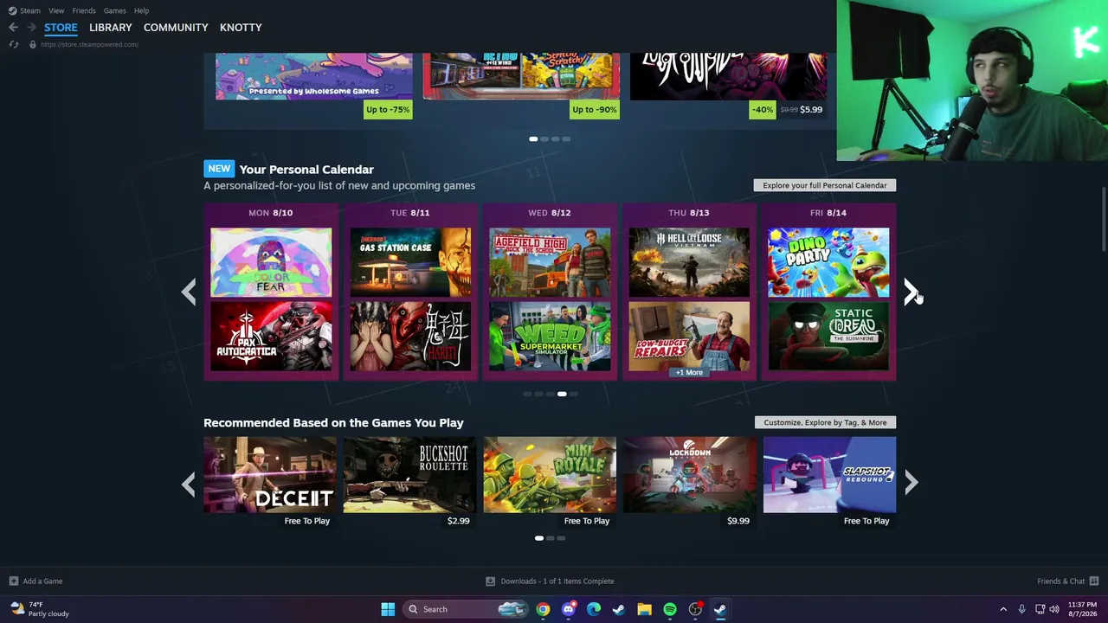The image size is (1108, 623).
Task: Reload the store page with refresh icon
Action: click(x=13, y=44)
